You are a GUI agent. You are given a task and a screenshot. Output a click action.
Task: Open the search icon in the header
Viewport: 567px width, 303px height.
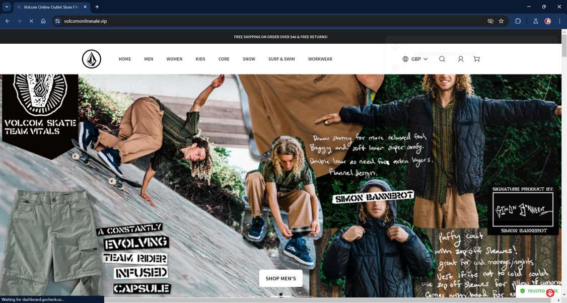[442, 59]
